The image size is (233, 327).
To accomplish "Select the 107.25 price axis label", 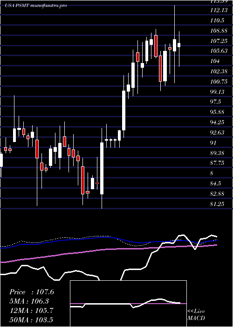I will pyautogui.click(x=219, y=41).
